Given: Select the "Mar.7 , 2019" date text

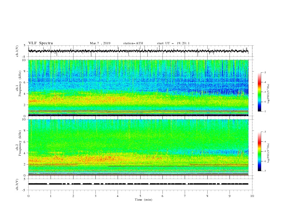Looking at the screenshot, I should point(100,43).
